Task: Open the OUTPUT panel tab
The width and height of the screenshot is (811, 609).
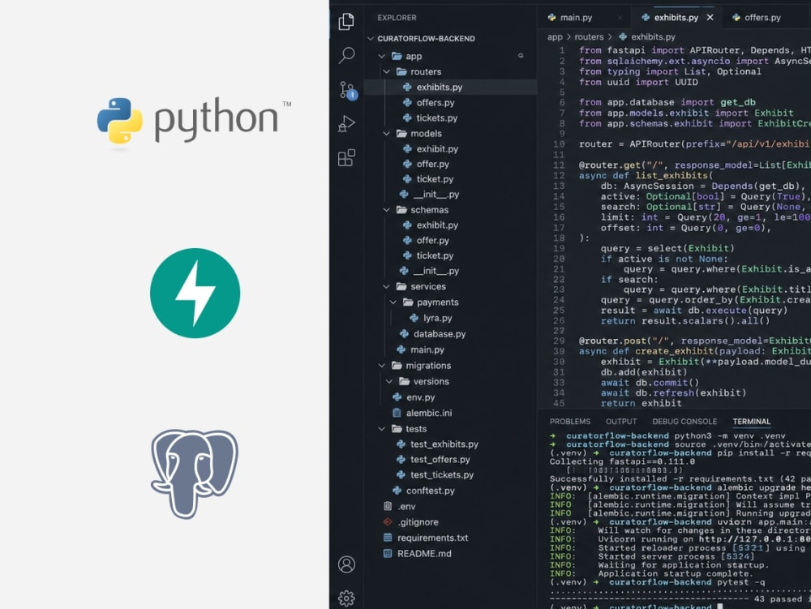Action: click(621, 422)
